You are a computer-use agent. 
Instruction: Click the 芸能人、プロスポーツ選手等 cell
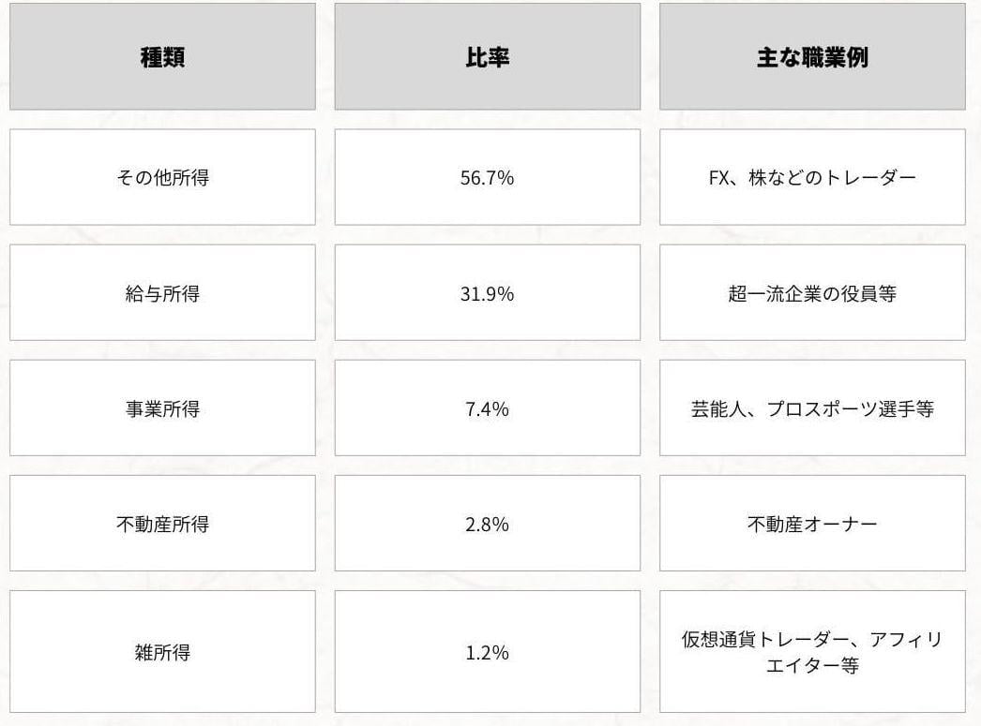(x=812, y=408)
